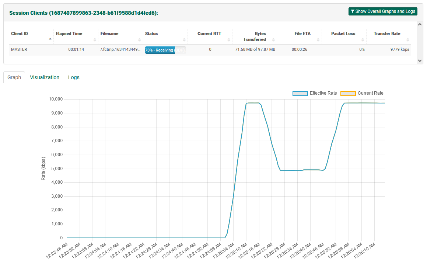
Task: Click the Current Rate orange swatch
Action: click(x=348, y=94)
